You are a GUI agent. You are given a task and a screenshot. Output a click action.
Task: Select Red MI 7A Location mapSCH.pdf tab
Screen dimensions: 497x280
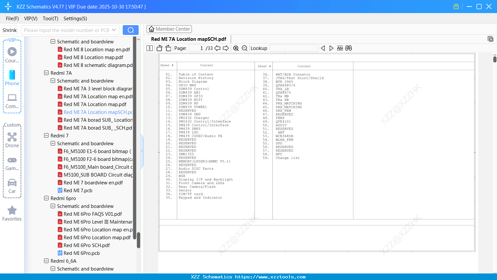click(x=189, y=39)
